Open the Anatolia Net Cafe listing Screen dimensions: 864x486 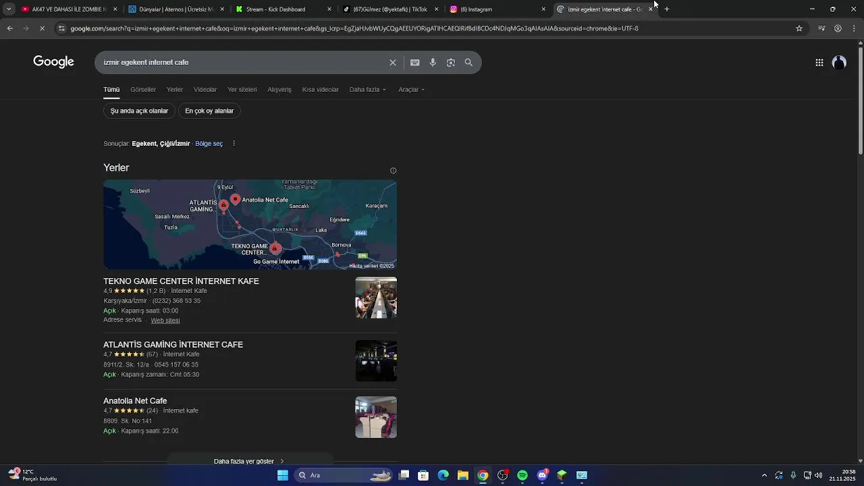(x=135, y=401)
